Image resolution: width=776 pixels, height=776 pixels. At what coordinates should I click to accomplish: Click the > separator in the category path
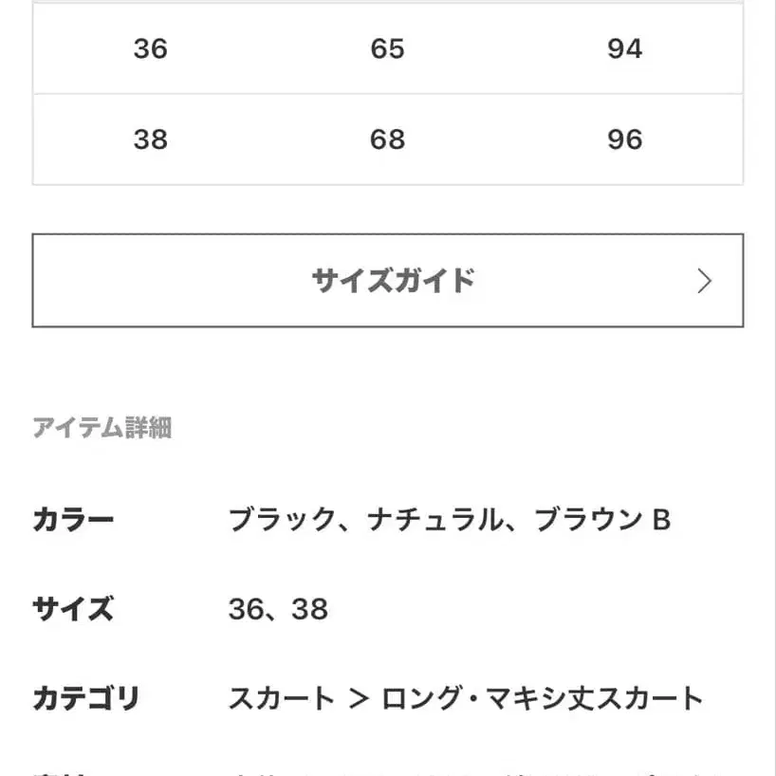tap(358, 700)
